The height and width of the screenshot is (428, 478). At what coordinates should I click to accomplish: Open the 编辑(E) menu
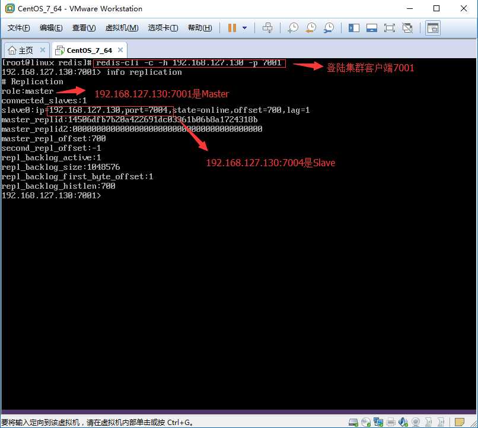tap(51, 28)
